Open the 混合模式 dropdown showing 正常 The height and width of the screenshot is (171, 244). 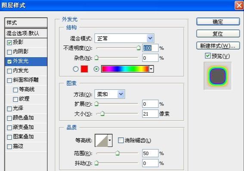tap(124, 38)
